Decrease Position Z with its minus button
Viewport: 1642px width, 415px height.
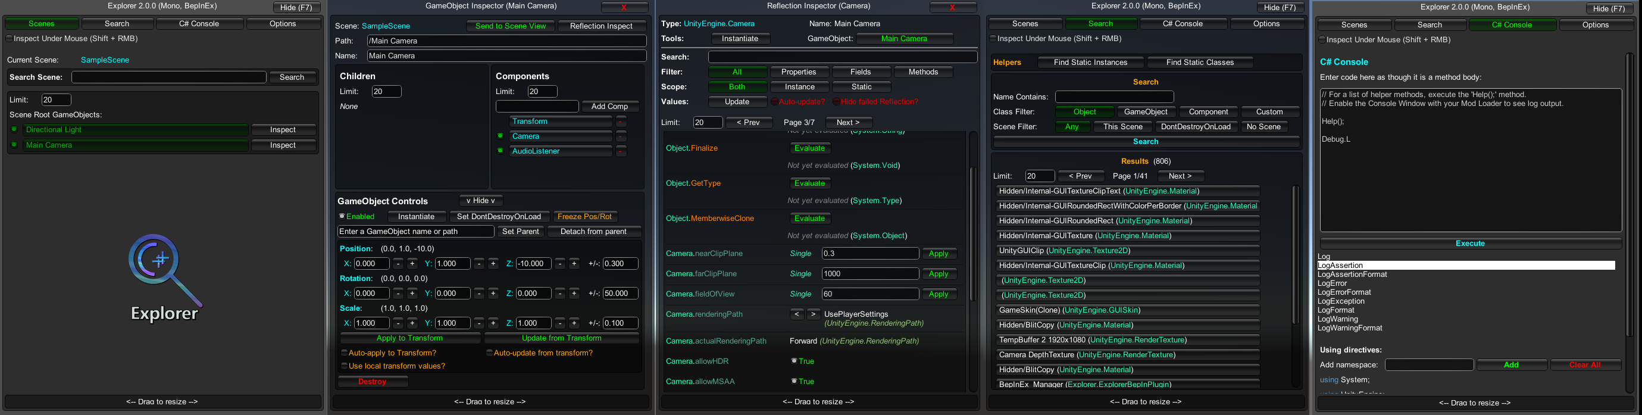[x=559, y=263]
